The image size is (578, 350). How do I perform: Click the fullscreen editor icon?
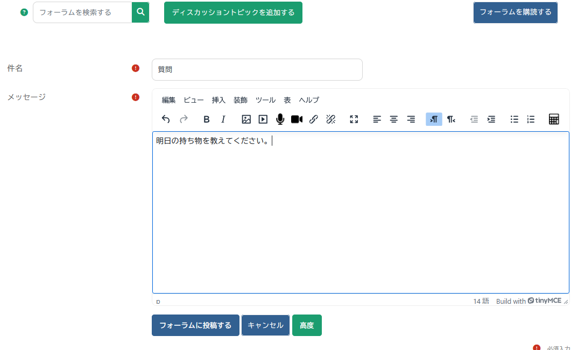click(354, 119)
